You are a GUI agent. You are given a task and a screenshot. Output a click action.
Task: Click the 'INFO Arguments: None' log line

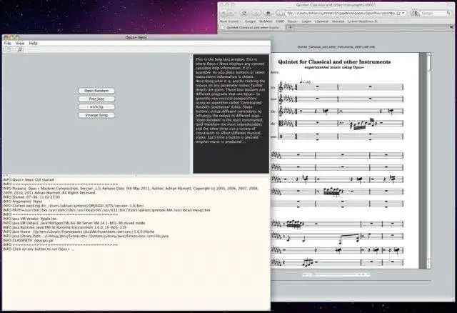(x=22, y=202)
